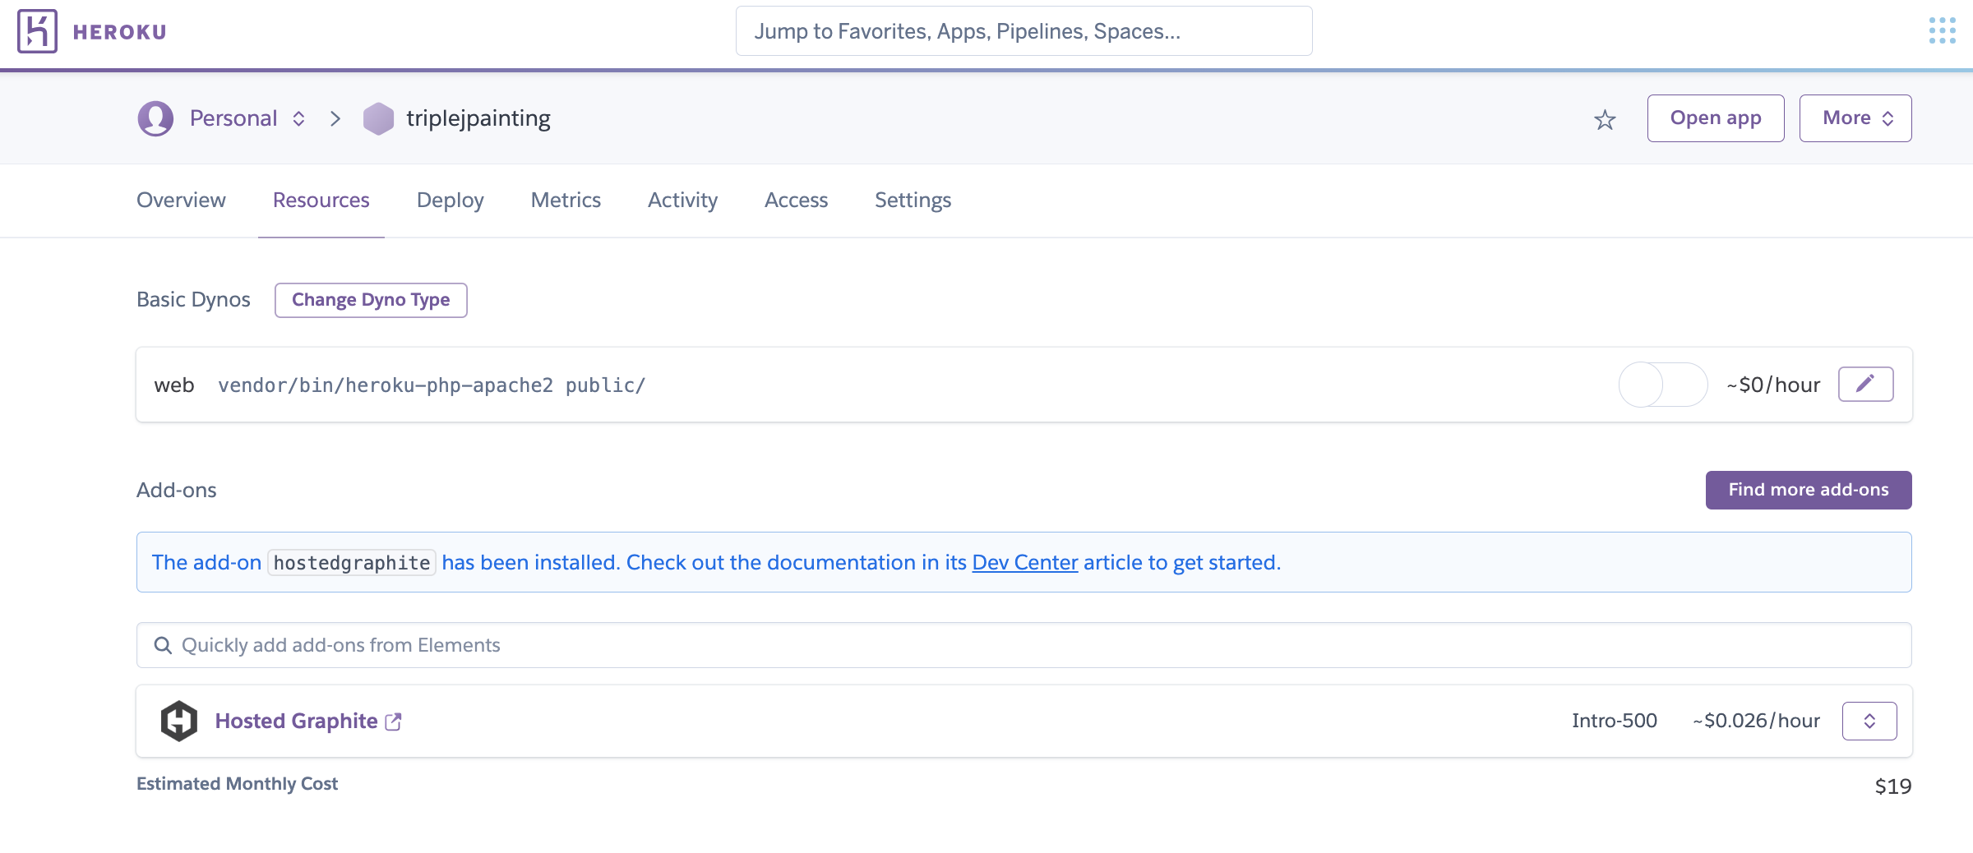Image resolution: width=1973 pixels, height=853 pixels.
Task: Click the $19 estimated cost value
Action: click(x=1892, y=786)
